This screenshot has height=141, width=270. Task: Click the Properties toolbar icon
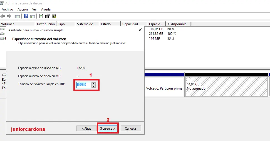47,16
